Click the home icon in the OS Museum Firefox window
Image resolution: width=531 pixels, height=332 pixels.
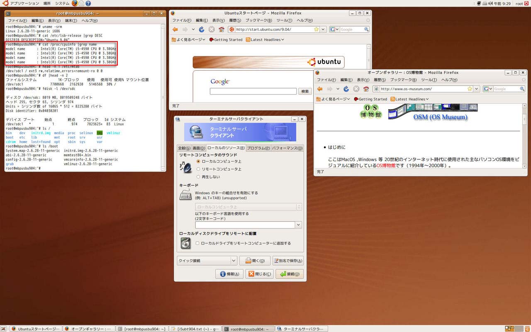pyautogui.click(x=366, y=89)
